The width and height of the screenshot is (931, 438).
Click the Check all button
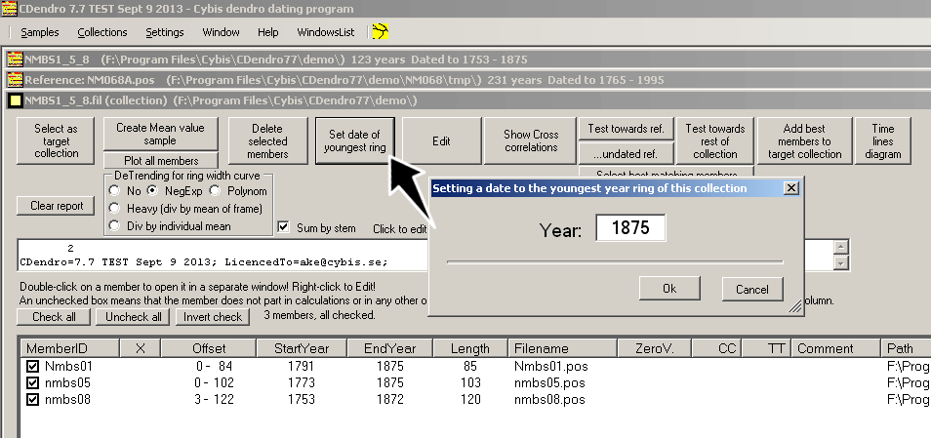54,317
